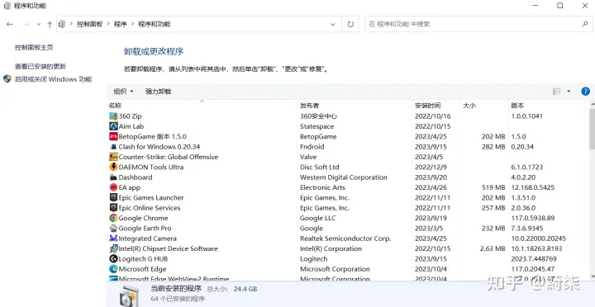Expand the view options dropdown arrow
Viewport: 595px width, 307px height.
click(x=569, y=92)
